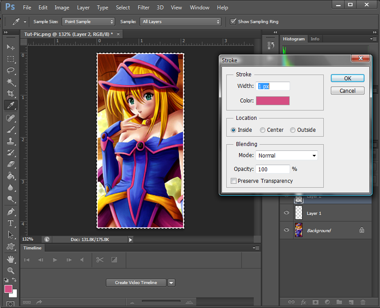Select the Eyedropper tool in toolbox

click(x=11, y=105)
